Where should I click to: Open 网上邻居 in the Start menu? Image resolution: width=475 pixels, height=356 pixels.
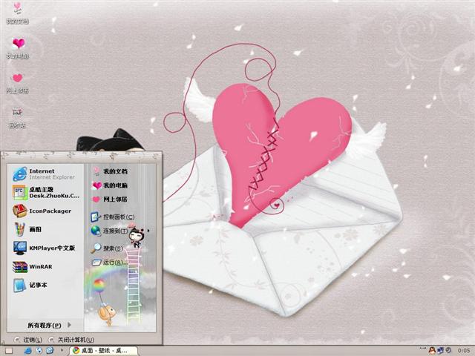(110, 200)
